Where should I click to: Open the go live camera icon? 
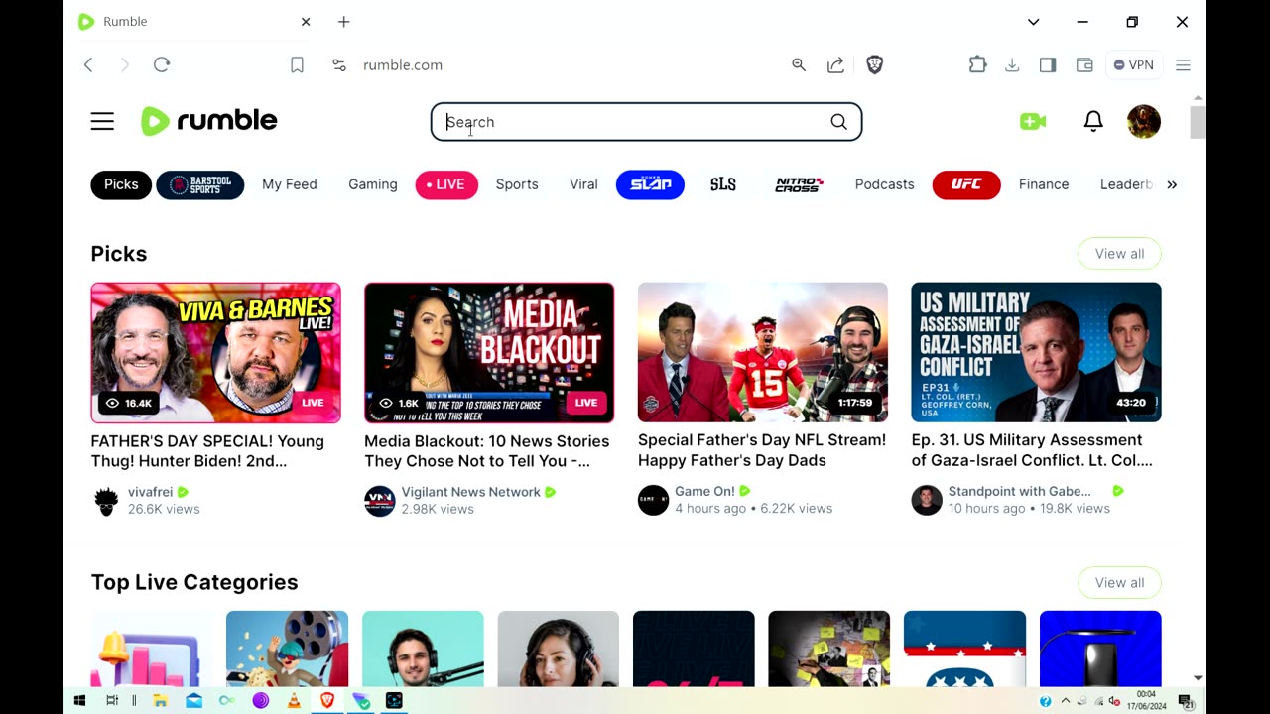coord(1033,121)
